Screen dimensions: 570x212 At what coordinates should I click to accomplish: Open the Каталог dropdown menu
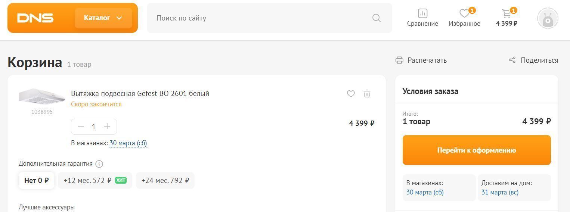(103, 18)
